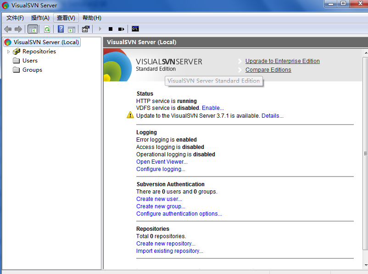Open the 操作(A) menu
This screenshot has height=274, width=368.
(40, 18)
